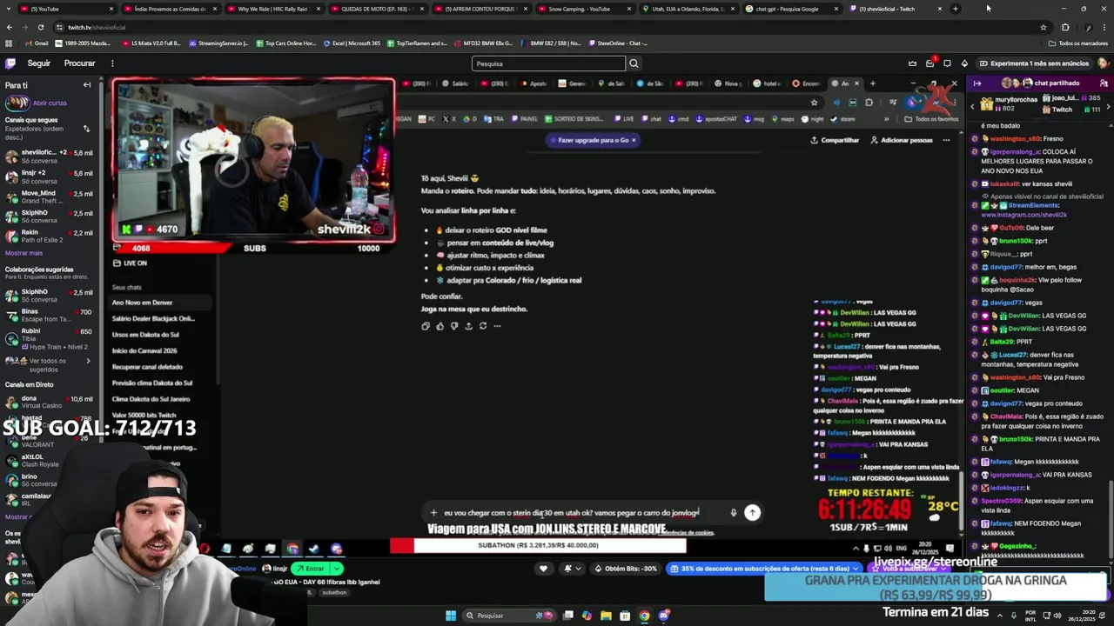Focus the Twitch Pesquisa search box
The height and width of the screenshot is (626, 1114).
pyautogui.click(x=548, y=63)
